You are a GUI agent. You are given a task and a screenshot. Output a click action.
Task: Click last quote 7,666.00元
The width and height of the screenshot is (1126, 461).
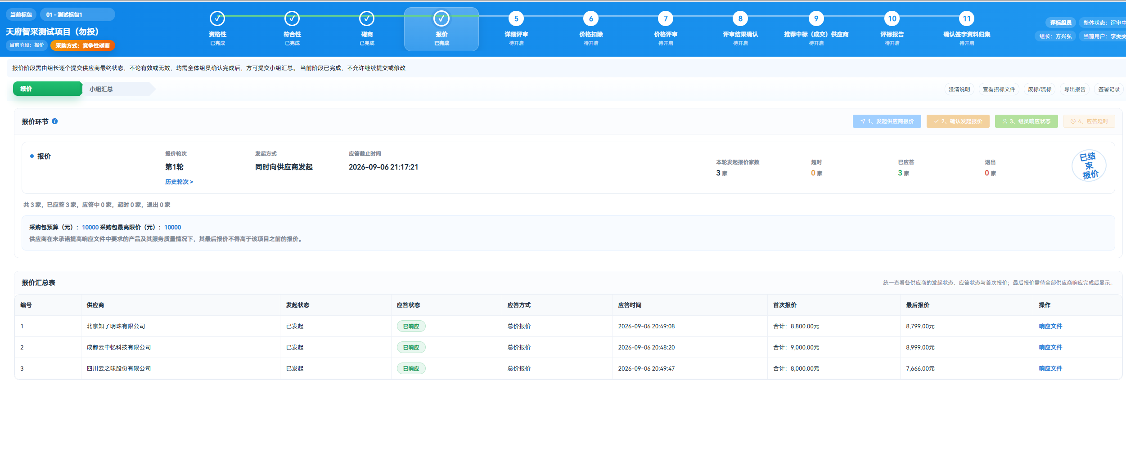[920, 369]
